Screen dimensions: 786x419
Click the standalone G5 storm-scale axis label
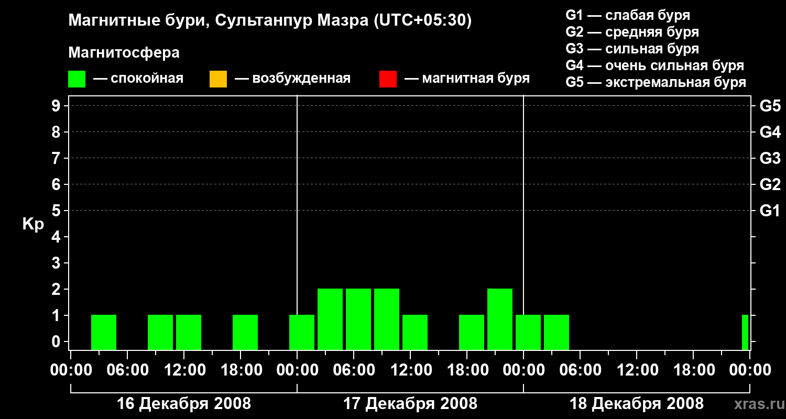[770, 106]
